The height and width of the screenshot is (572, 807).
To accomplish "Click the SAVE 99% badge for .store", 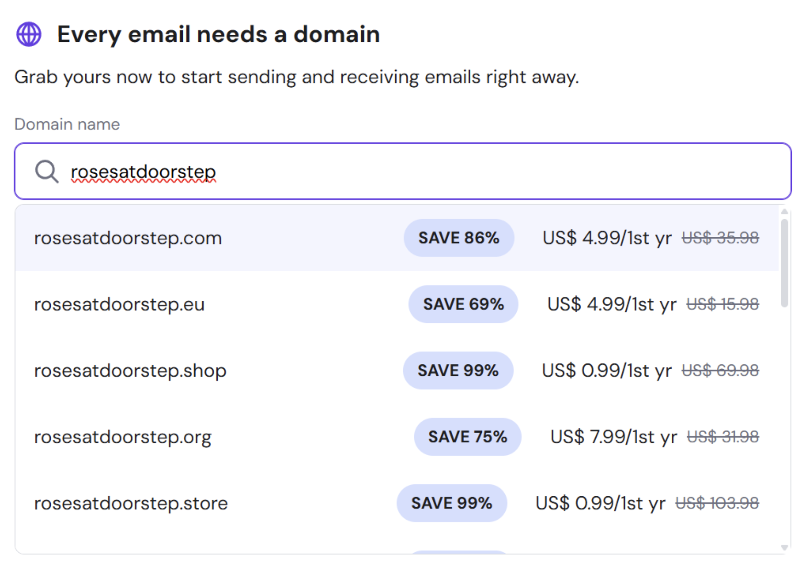I will coord(451,504).
